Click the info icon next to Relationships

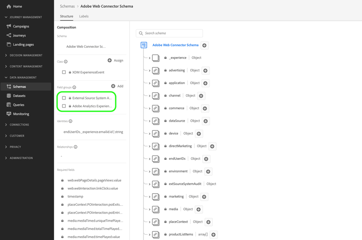pyautogui.click(x=75, y=147)
